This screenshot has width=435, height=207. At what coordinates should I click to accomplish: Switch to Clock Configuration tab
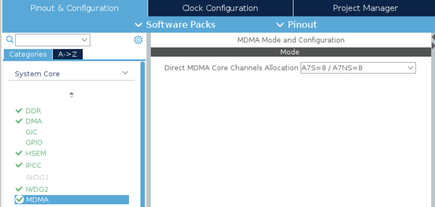tap(220, 8)
